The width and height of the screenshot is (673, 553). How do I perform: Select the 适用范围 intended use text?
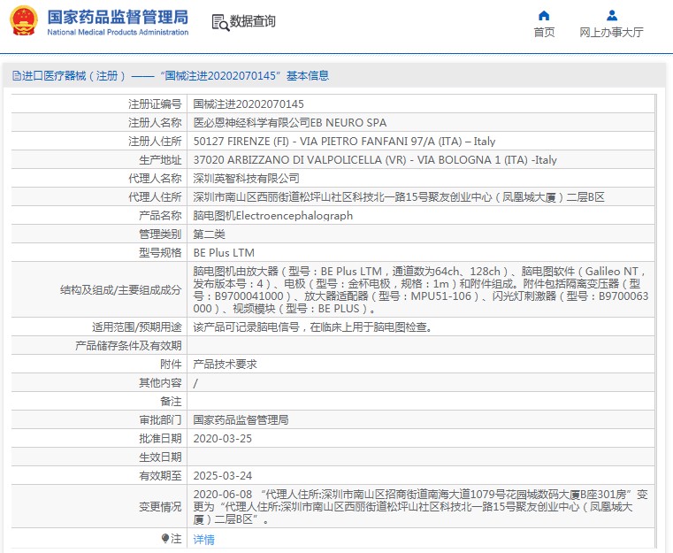pos(313,327)
